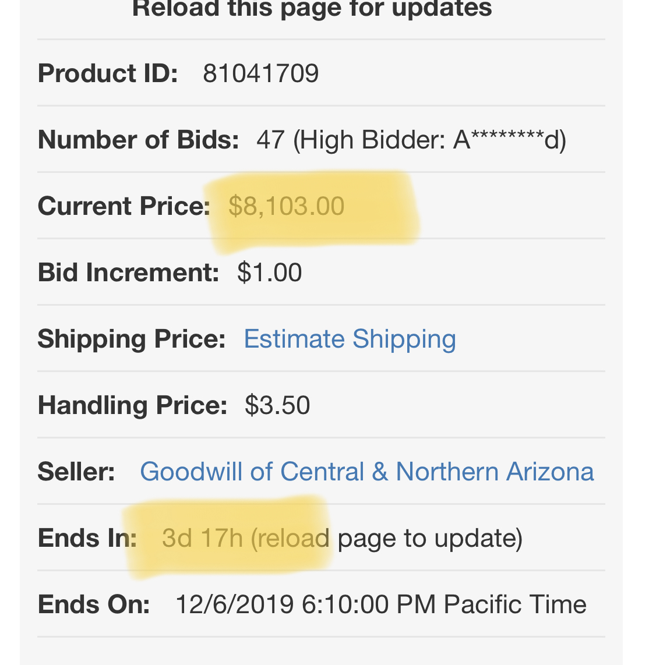Open the Estimate Shipping link

tap(350, 339)
